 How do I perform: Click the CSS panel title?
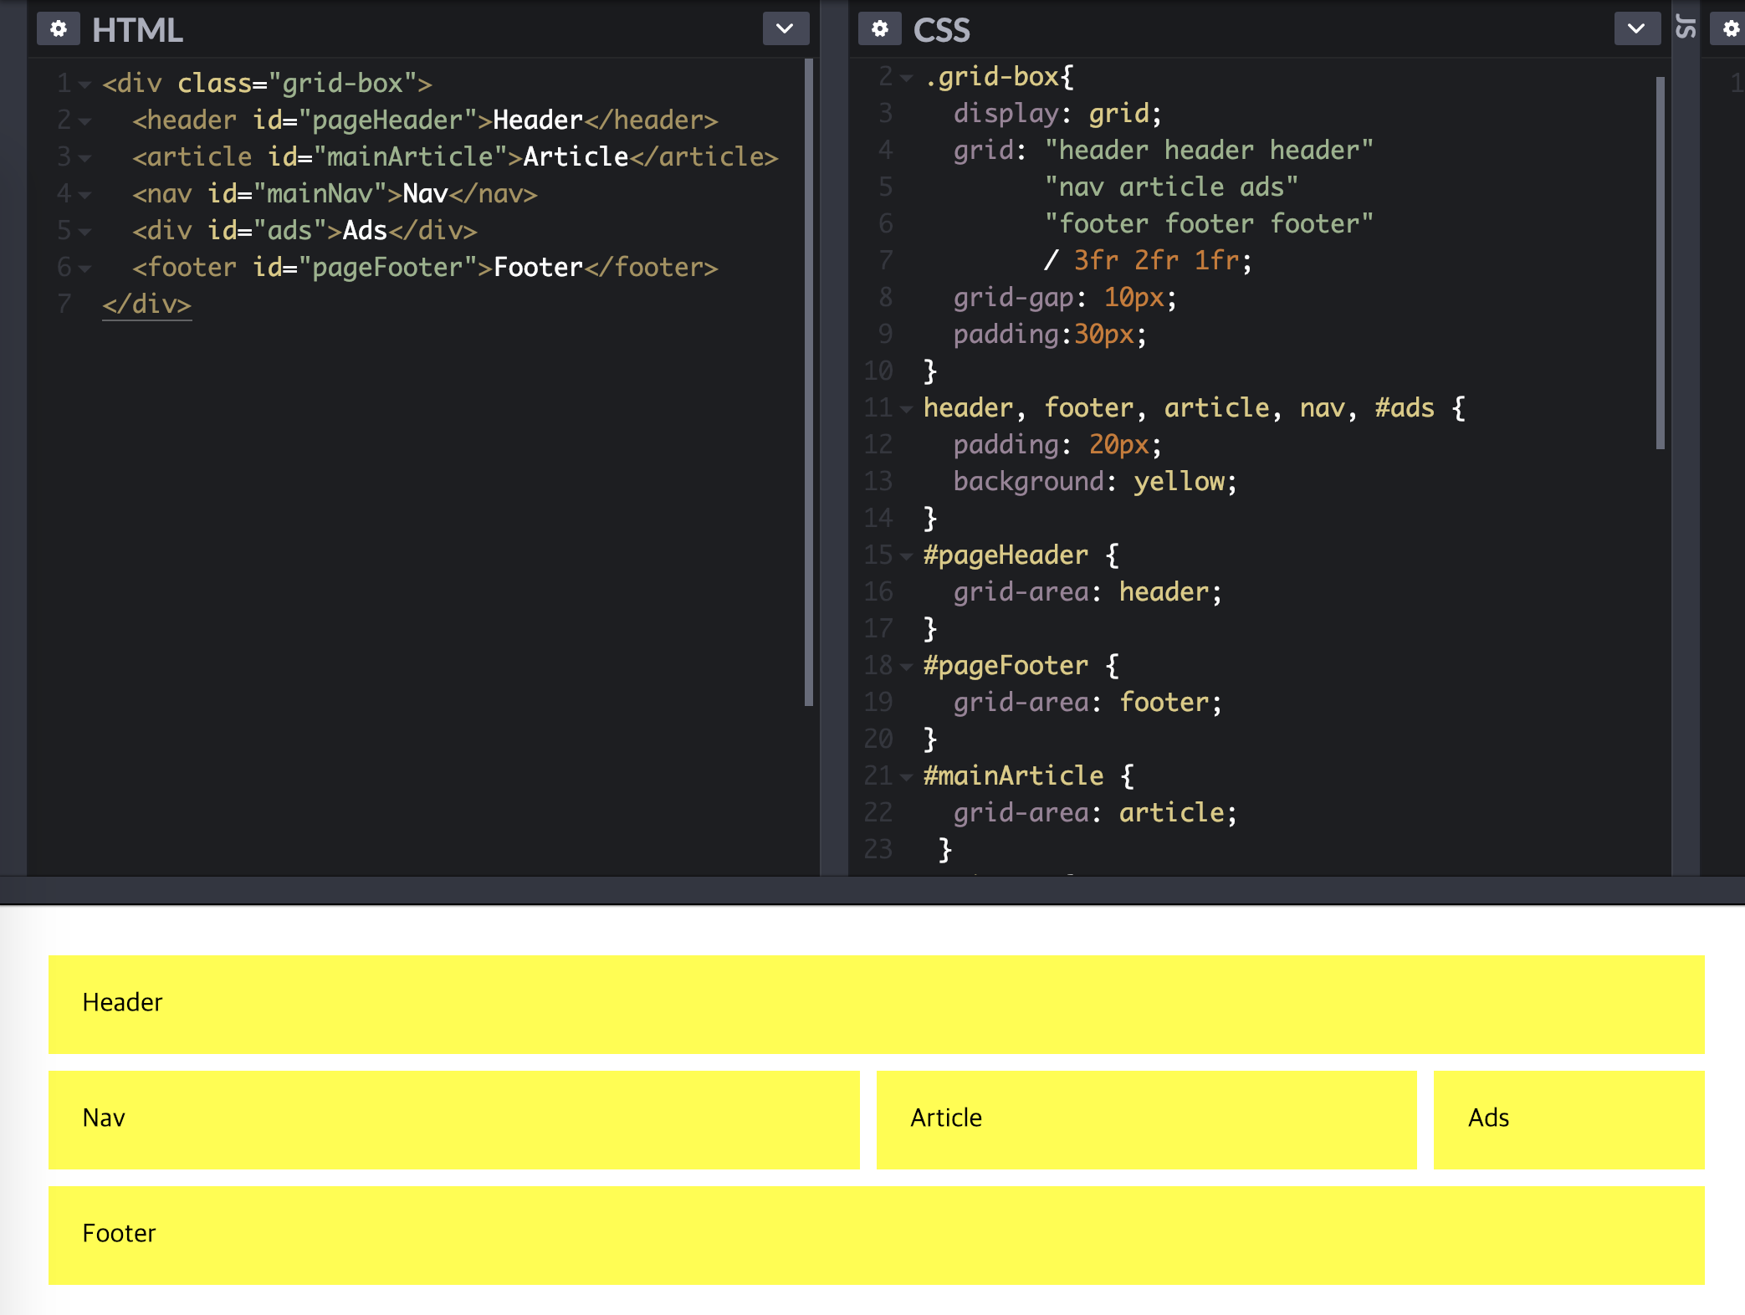(941, 30)
